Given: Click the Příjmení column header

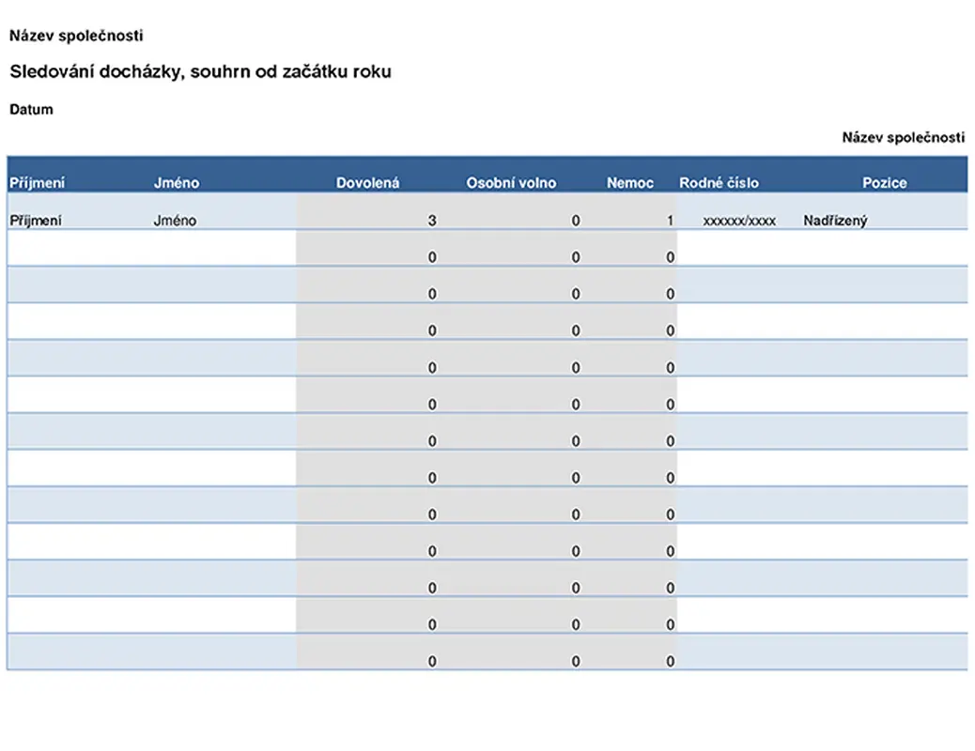Looking at the screenshot, I should point(38,183).
